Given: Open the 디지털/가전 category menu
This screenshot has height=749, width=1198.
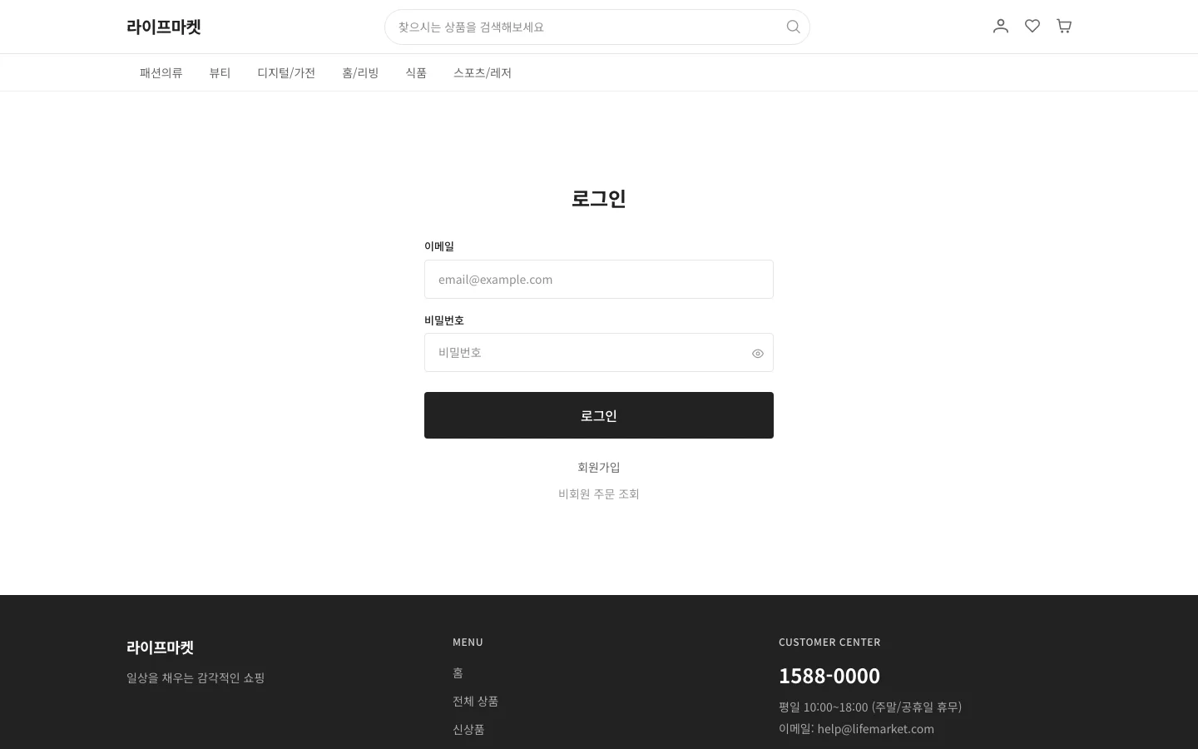Looking at the screenshot, I should click(x=286, y=72).
